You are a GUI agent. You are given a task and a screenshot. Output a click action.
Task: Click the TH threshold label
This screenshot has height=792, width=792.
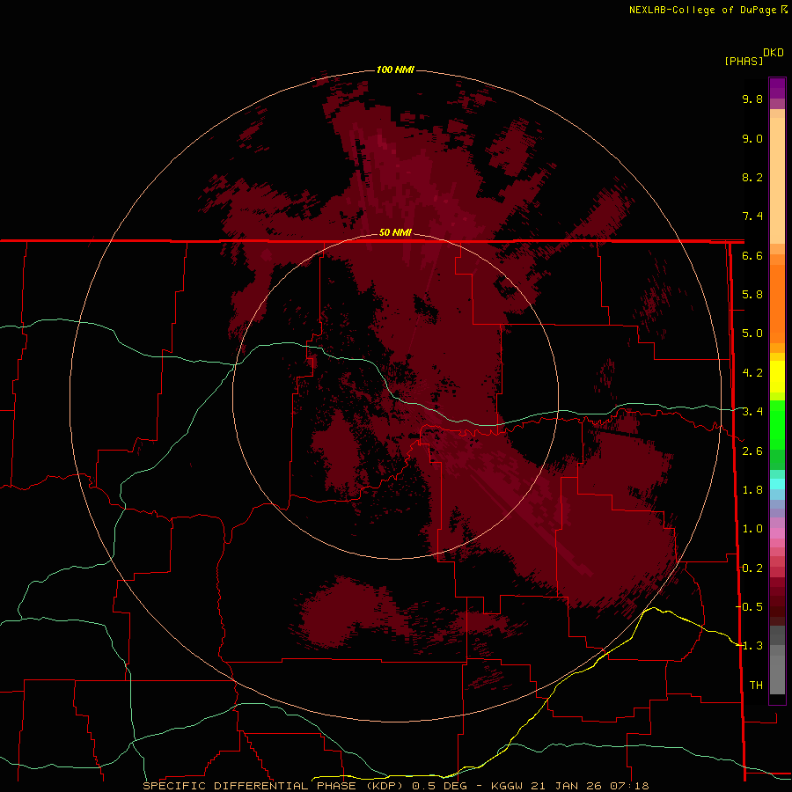click(756, 686)
